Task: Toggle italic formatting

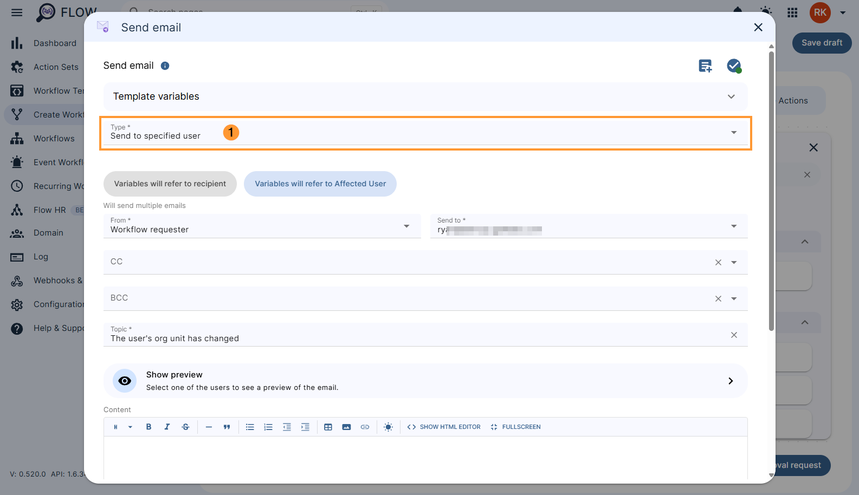Action: pyautogui.click(x=167, y=427)
